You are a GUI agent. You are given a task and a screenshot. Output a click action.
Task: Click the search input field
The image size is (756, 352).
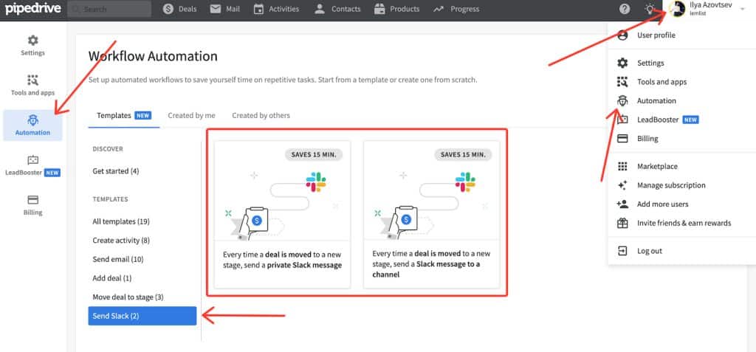[x=109, y=9]
